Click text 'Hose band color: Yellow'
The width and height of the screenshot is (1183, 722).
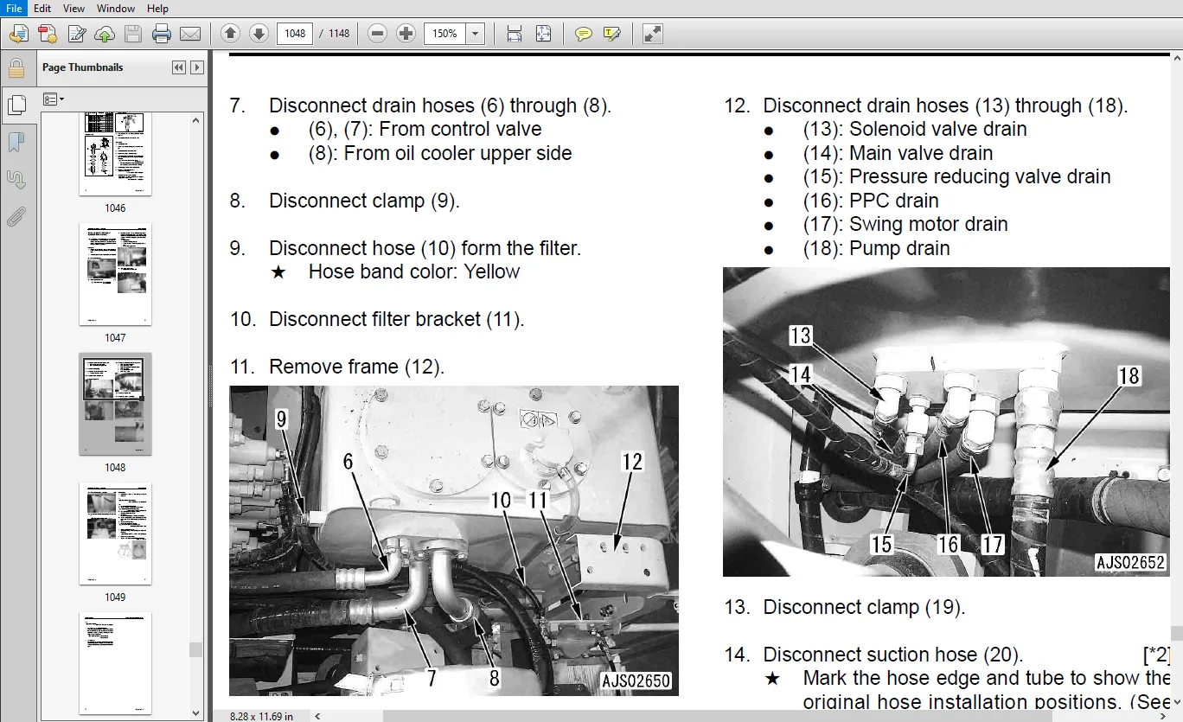click(414, 272)
